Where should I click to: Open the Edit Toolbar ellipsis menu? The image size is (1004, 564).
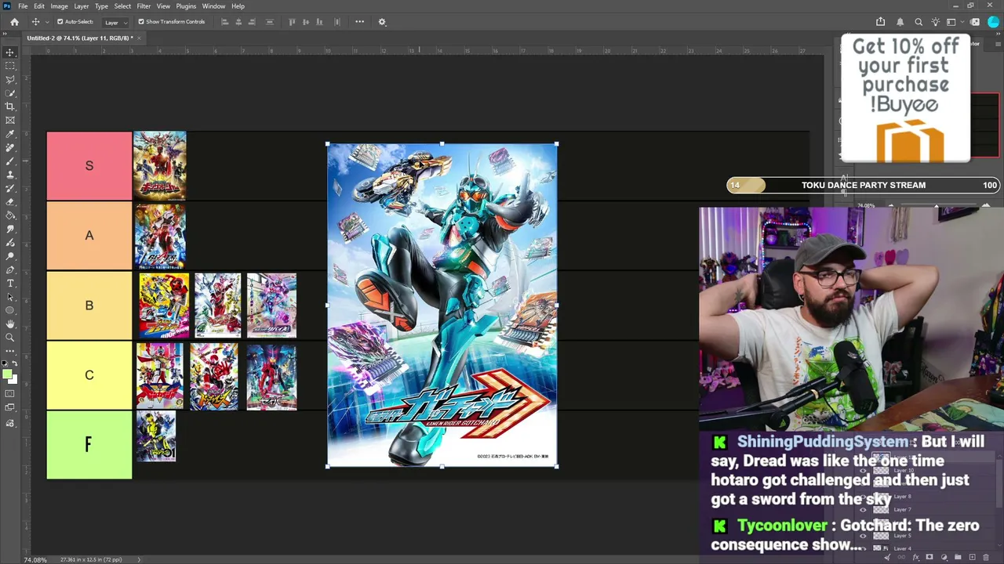[x=10, y=351]
